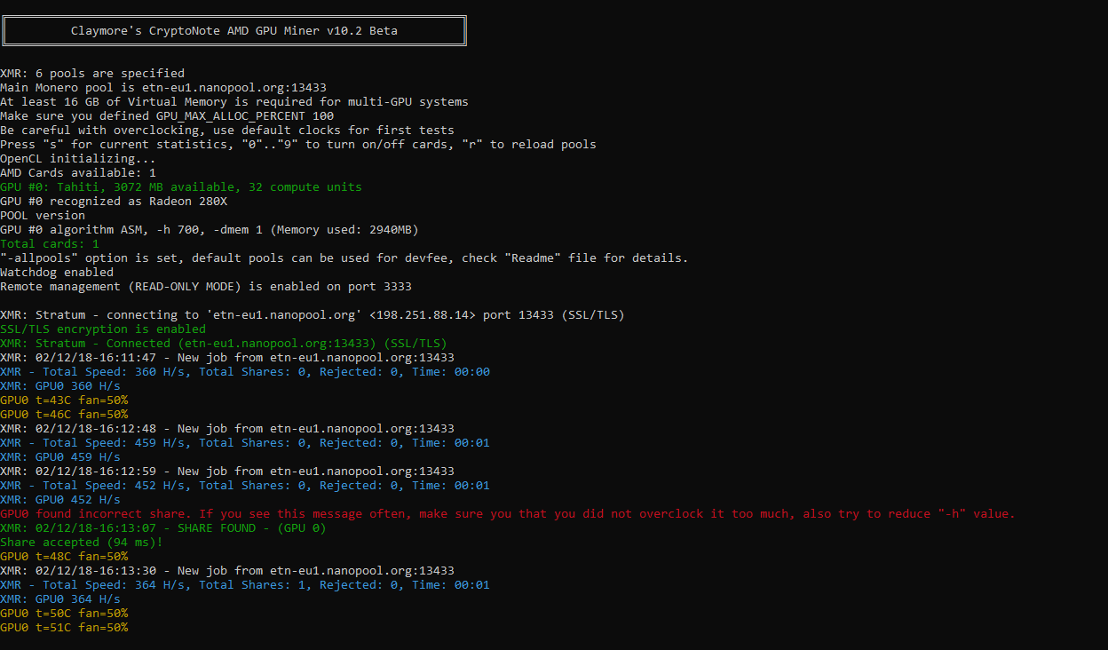Click 'Stratum - connecting to' 198.251.88.14 line
1108x650 pixels.
click(313, 315)
